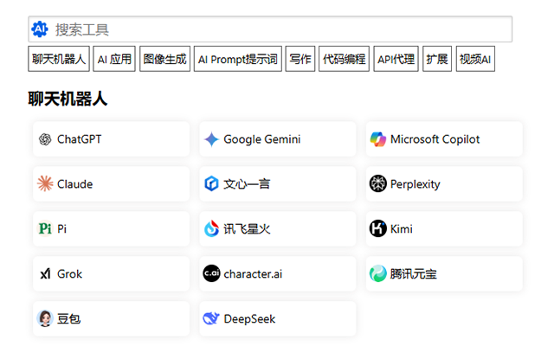554x346 pixels.
Task: Switch to the 写作 category tab
Action: click(x=300, y=59)
